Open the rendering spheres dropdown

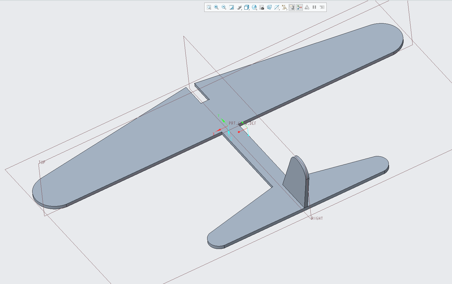pyautogui.click(x=239, y=7)
